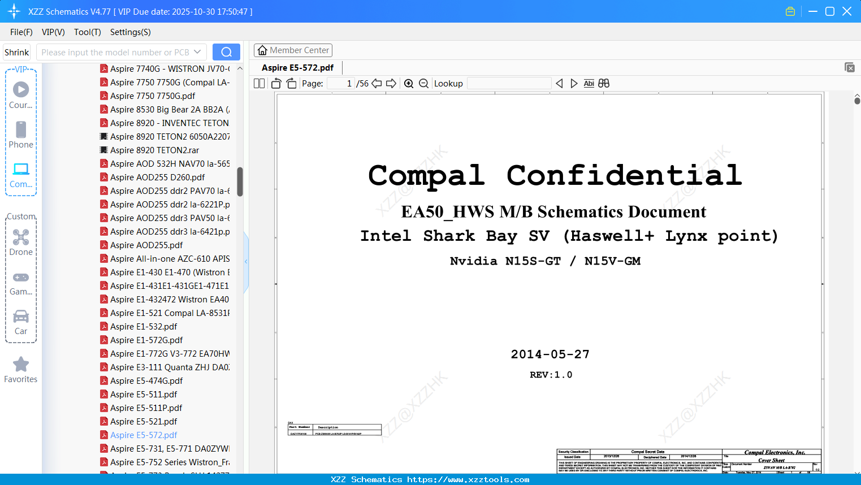Rotate page counterclockwise
This screenshot has width=861, height=485.
(x=276, y=83)
